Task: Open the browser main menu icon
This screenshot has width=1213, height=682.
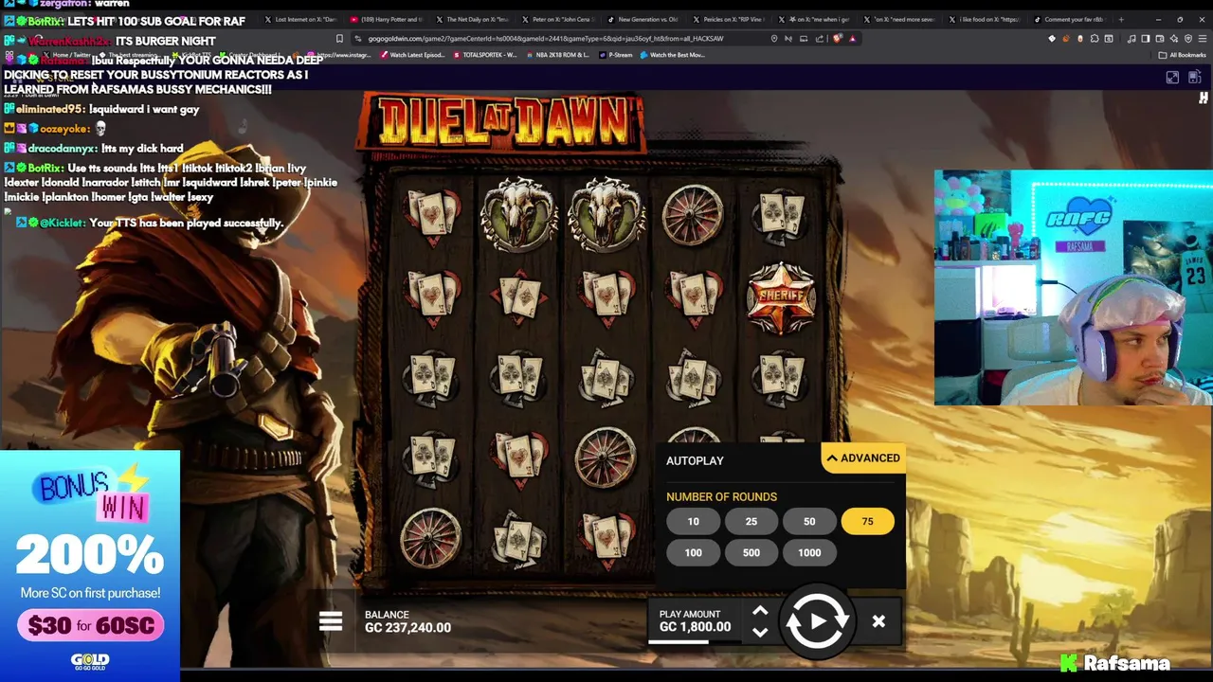Action: (x=1203, y=39)
